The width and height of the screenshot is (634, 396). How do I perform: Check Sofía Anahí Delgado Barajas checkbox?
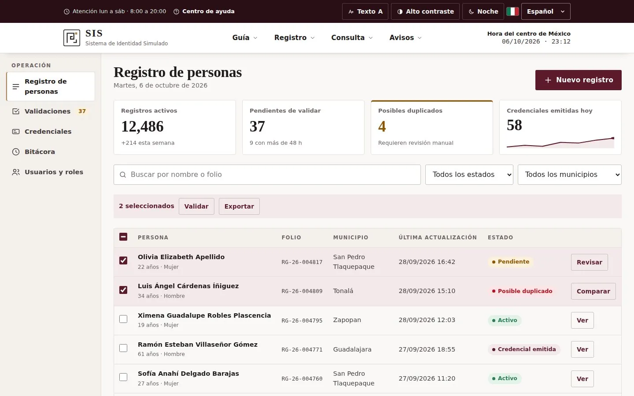[x=123, y=377]
